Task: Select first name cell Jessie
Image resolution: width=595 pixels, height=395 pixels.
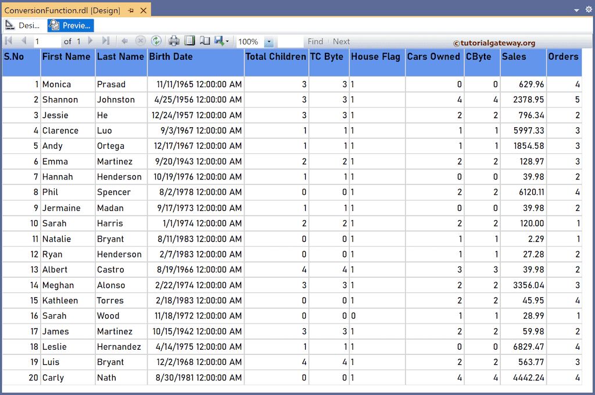Action: 67,116
